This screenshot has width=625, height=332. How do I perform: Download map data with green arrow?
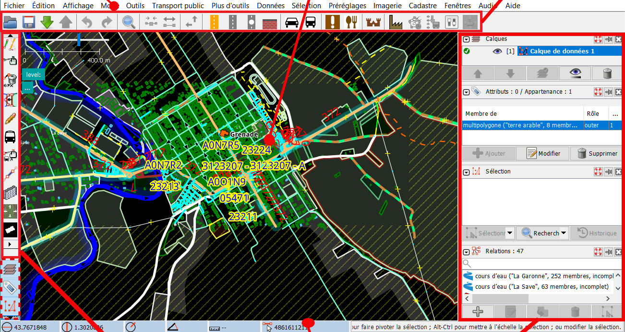(x=47, y=22)
